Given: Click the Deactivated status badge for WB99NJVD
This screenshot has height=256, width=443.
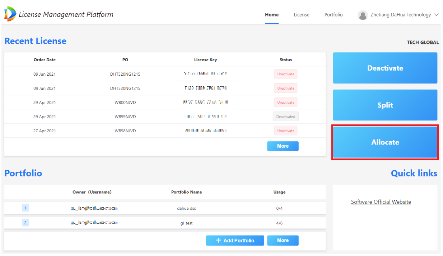Looking at the screenshot, I should click(x=286, y=117).
